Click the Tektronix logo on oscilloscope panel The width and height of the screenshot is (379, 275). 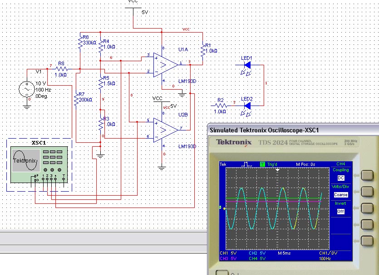(x=234, y=142)
